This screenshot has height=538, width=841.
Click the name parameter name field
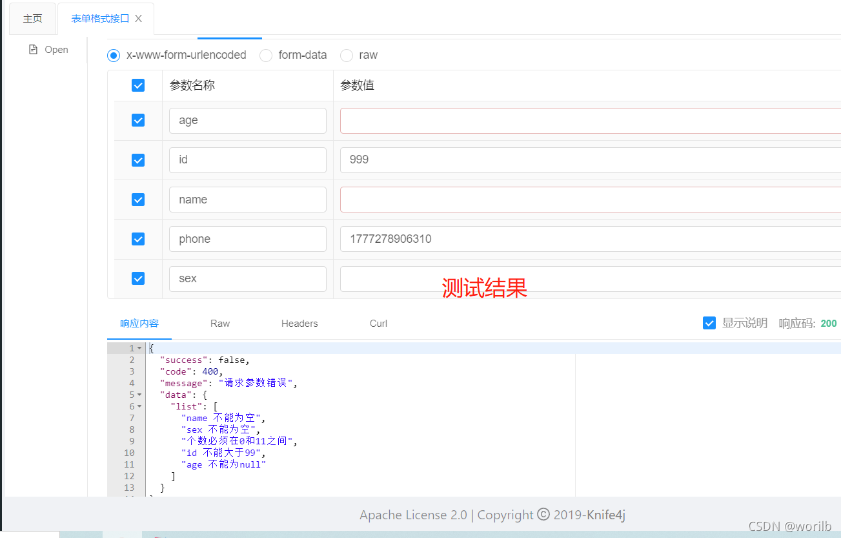pyautogui.click(x=248, y=200)
